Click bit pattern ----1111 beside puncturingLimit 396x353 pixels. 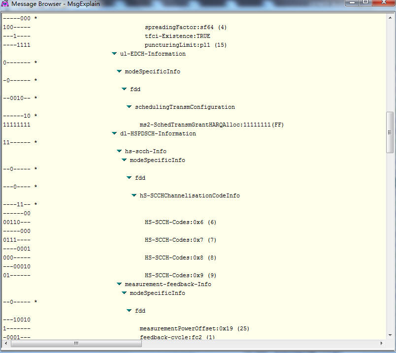click(17, 45)
